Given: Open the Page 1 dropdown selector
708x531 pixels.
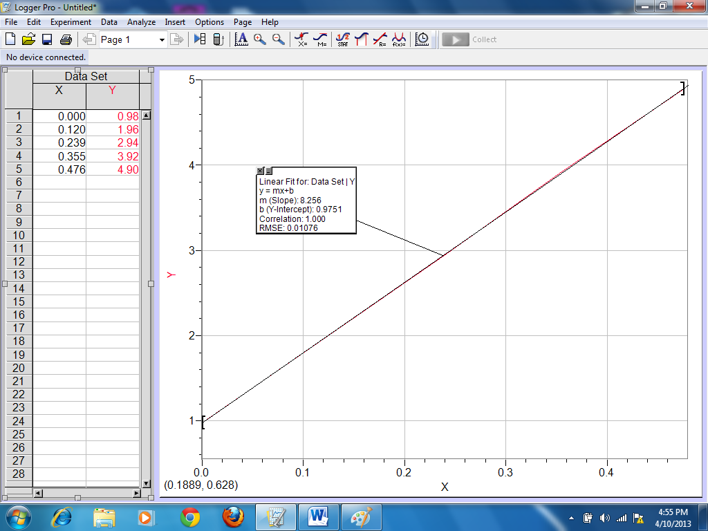Looking at the screenshot, I should [x=133, y=39].
